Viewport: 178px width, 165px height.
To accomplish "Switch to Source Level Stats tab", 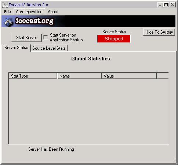I will 49,48.
